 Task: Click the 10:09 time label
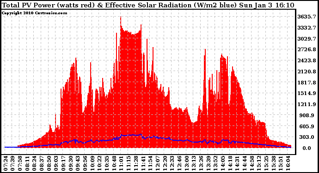[92, 164]
